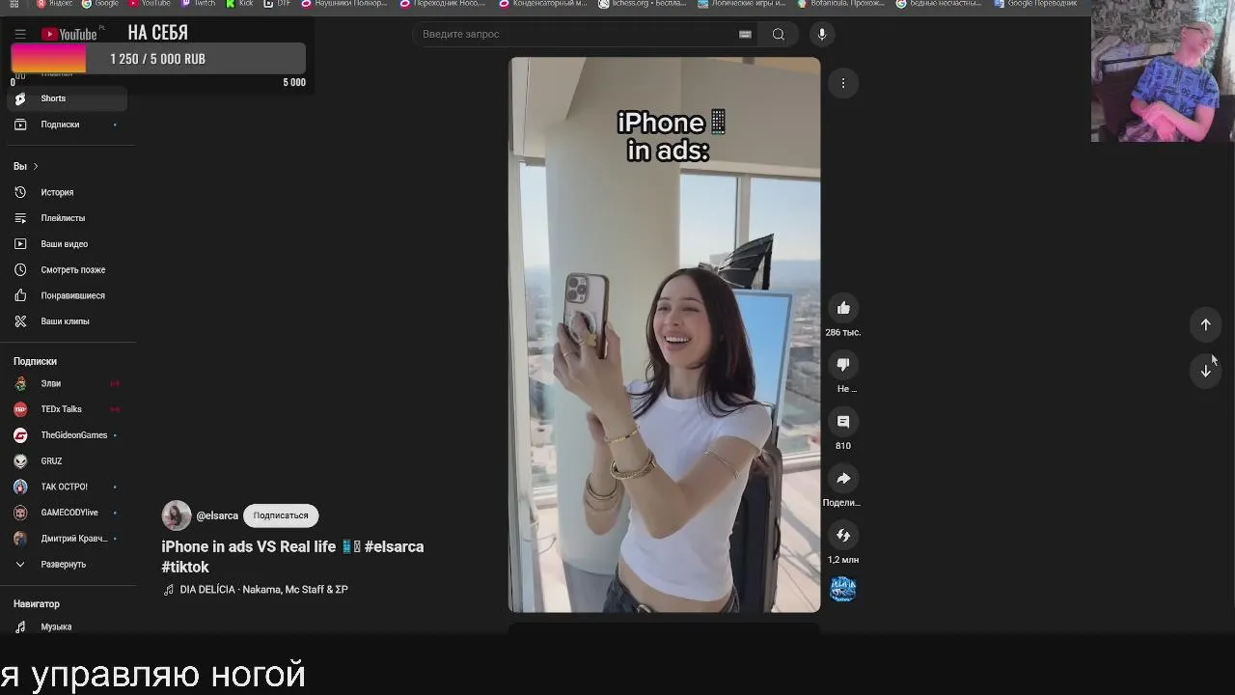Screen dimensions: 1235x695
Task: Click the Shorts video player
Action: tap(665, 335)
